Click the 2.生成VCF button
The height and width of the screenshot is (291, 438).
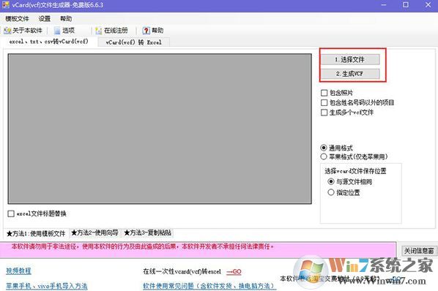[x=350, y=74]
